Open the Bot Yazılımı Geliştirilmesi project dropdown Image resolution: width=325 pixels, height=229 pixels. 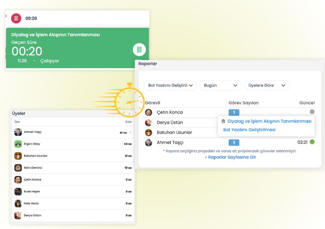click(x=171, y=85)
